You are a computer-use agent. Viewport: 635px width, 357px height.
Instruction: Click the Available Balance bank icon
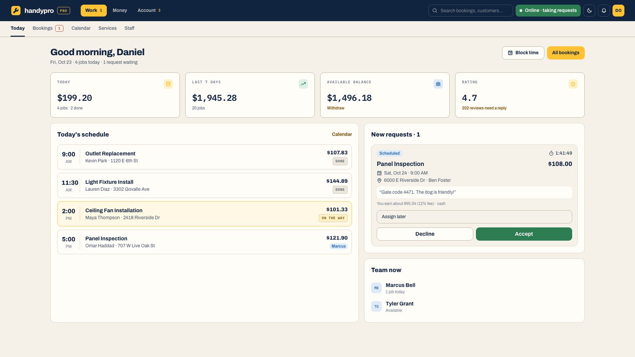click(x=438, y=84)
